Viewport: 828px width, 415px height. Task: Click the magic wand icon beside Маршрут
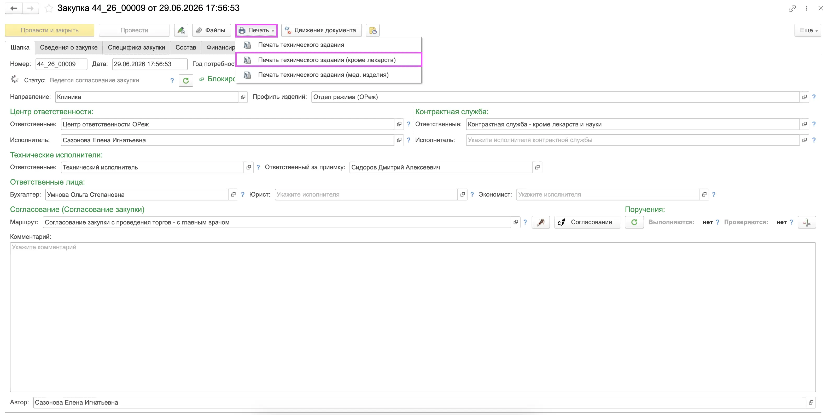tap(541, 222)
